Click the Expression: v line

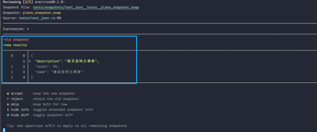pyautogui.click(x=16, y=29)
